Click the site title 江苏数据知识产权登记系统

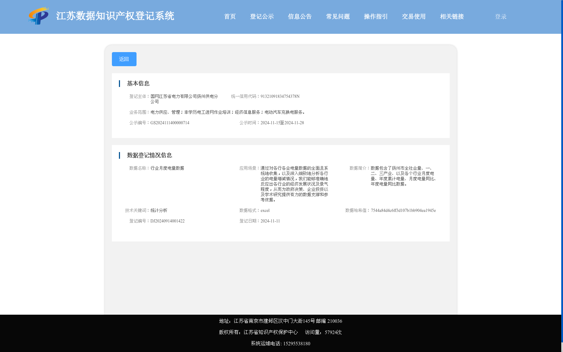(x=115, y=16)
